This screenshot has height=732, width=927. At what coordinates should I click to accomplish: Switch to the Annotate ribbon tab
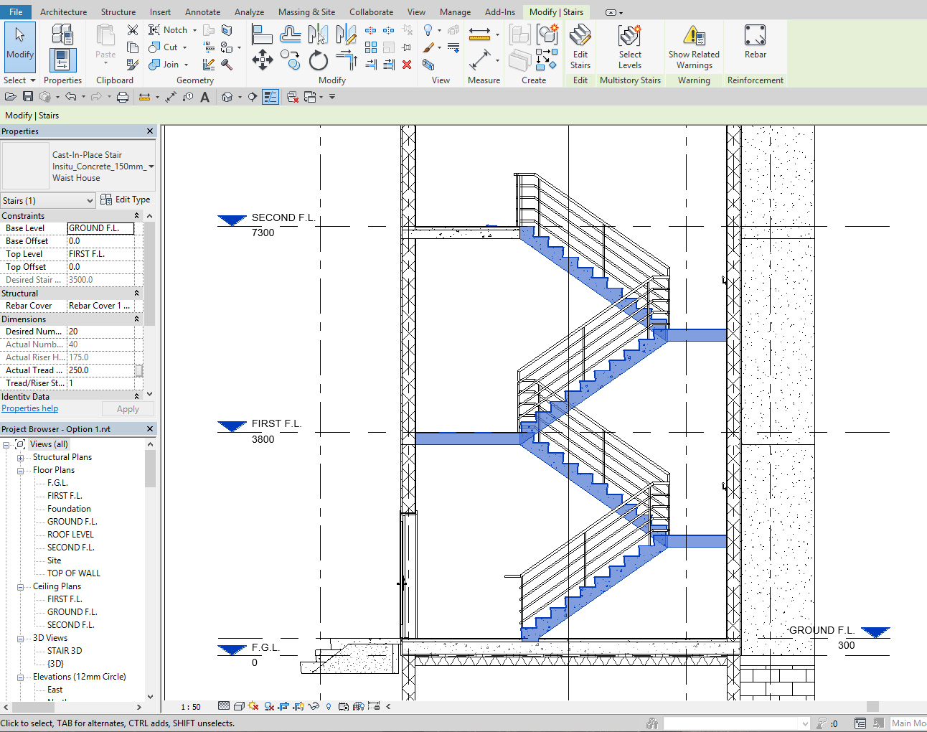pos(202,12)
